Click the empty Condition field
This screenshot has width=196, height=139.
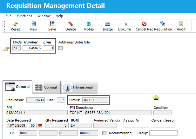pos(163,113)
